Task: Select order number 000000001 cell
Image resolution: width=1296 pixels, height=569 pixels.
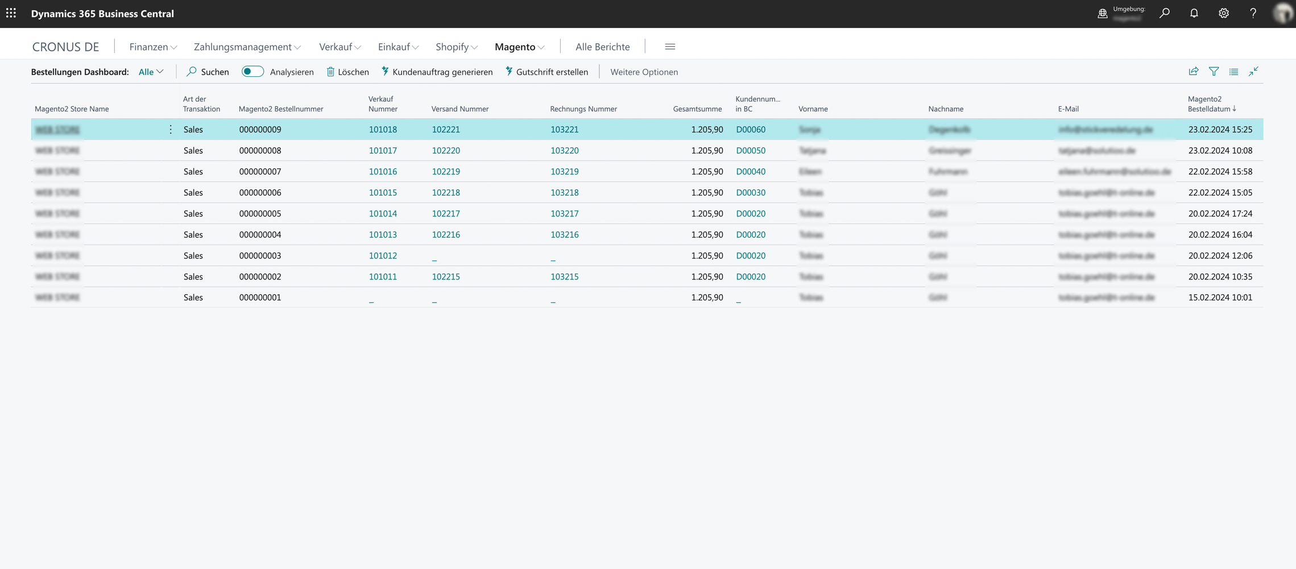Action: pyautogui.click(x=260, y=298)
